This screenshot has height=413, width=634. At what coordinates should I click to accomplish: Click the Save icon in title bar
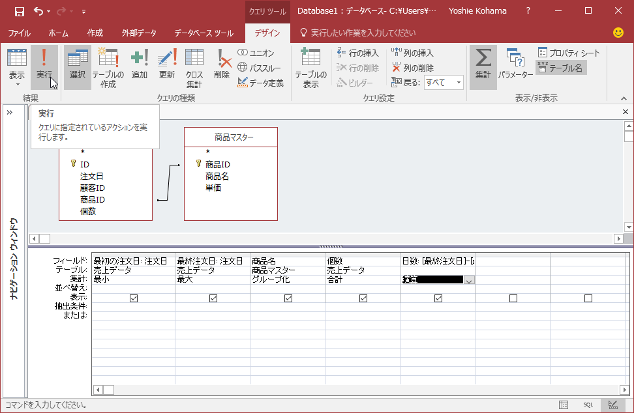(19, 11)
